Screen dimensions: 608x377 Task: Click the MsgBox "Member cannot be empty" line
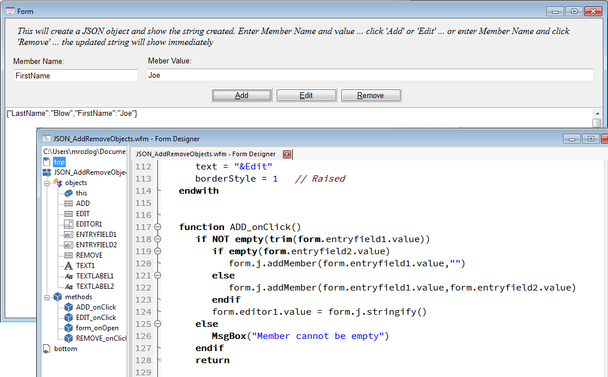coord(300,336)
